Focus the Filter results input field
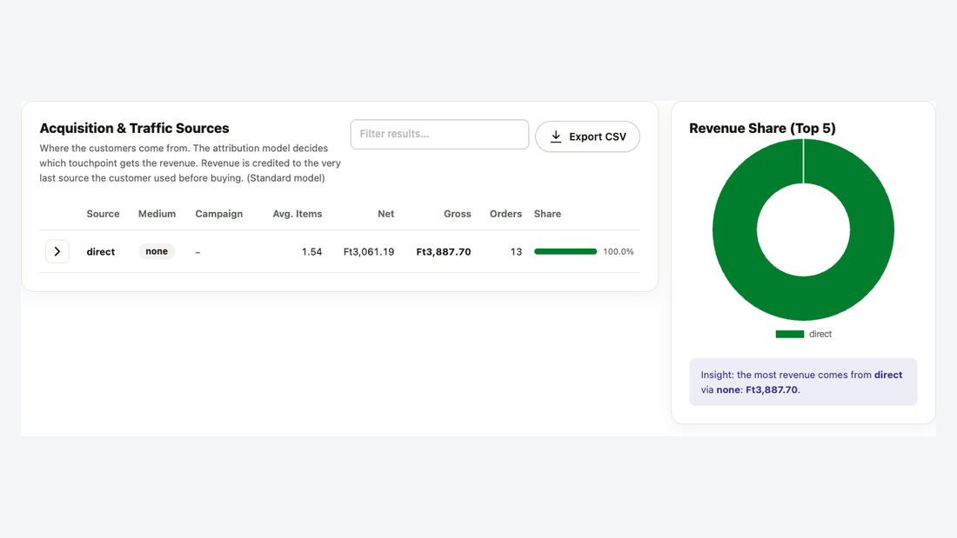 click(x=439, y=134)
